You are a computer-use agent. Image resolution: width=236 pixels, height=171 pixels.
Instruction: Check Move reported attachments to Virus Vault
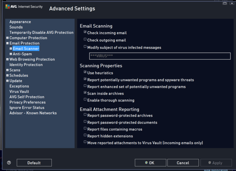(85, 142)
